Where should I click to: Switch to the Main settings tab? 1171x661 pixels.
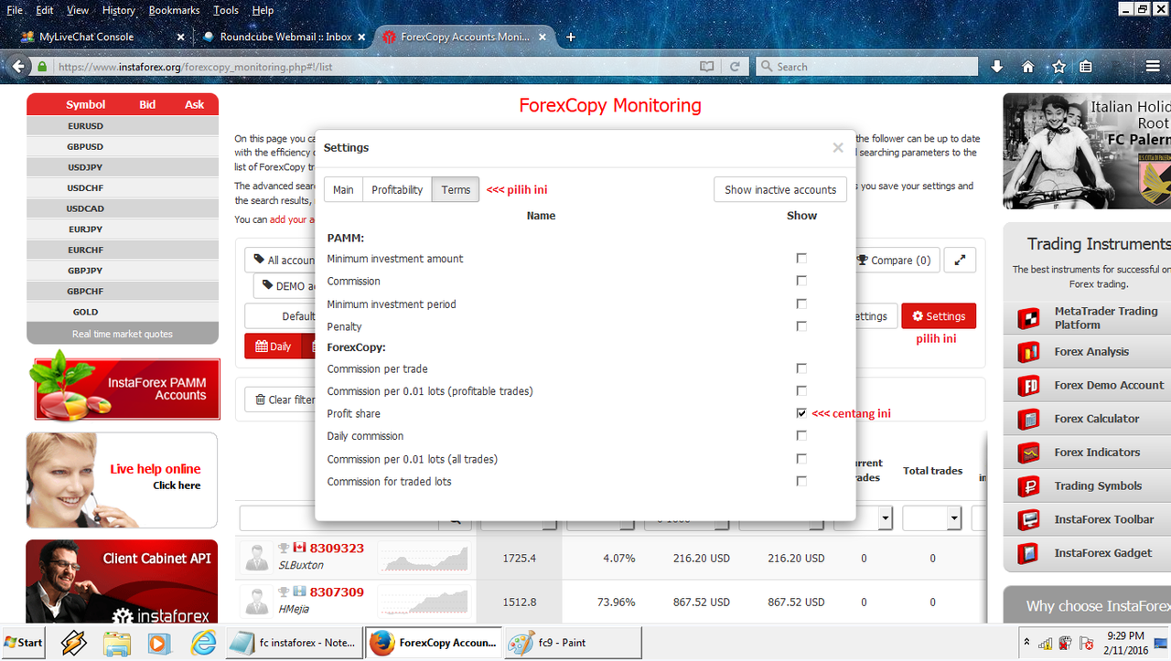pyautogui.click(x=343, y=189)
